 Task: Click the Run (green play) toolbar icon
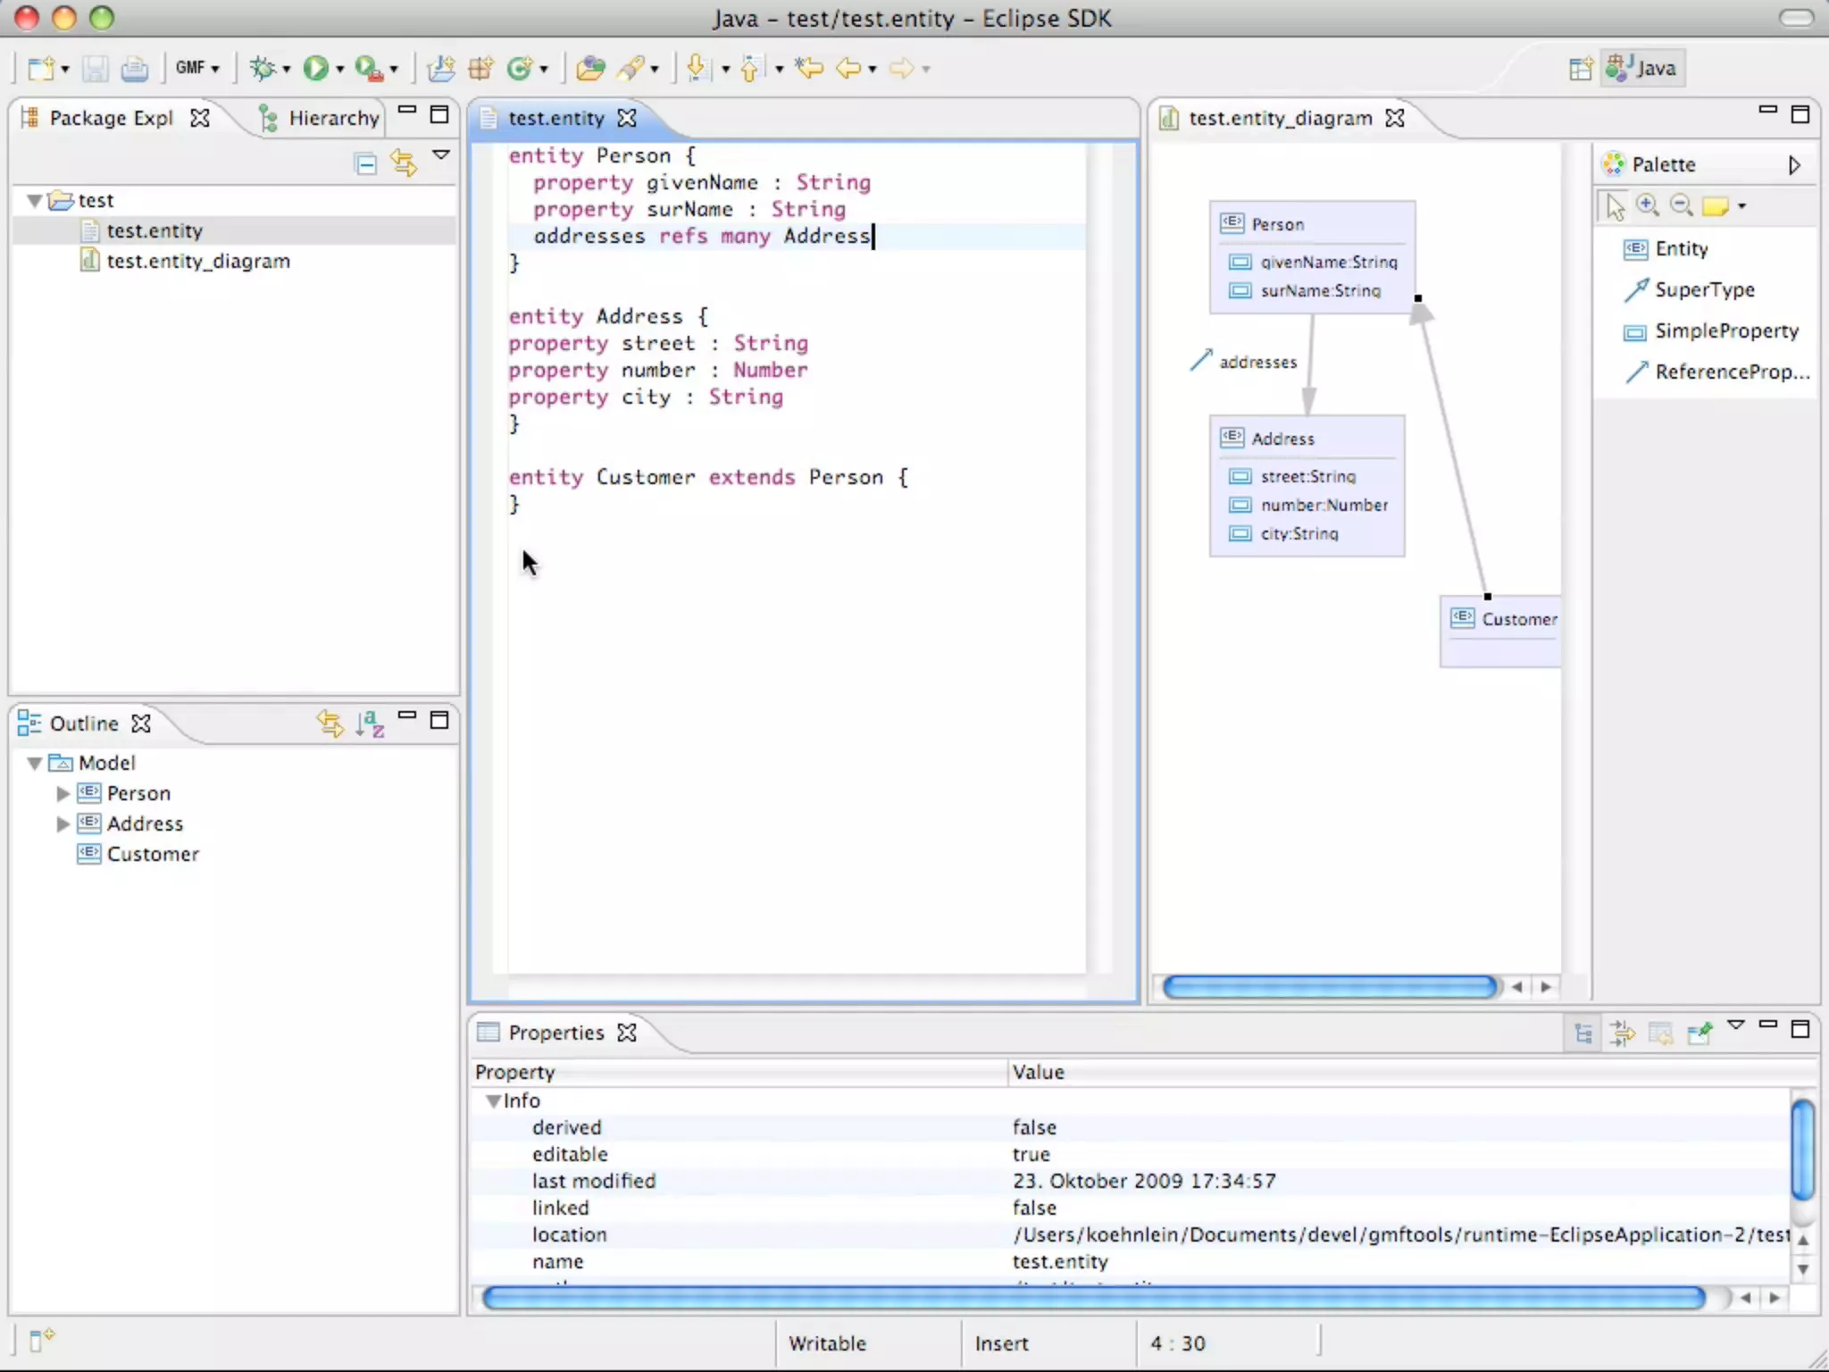[x=315, y=68]
